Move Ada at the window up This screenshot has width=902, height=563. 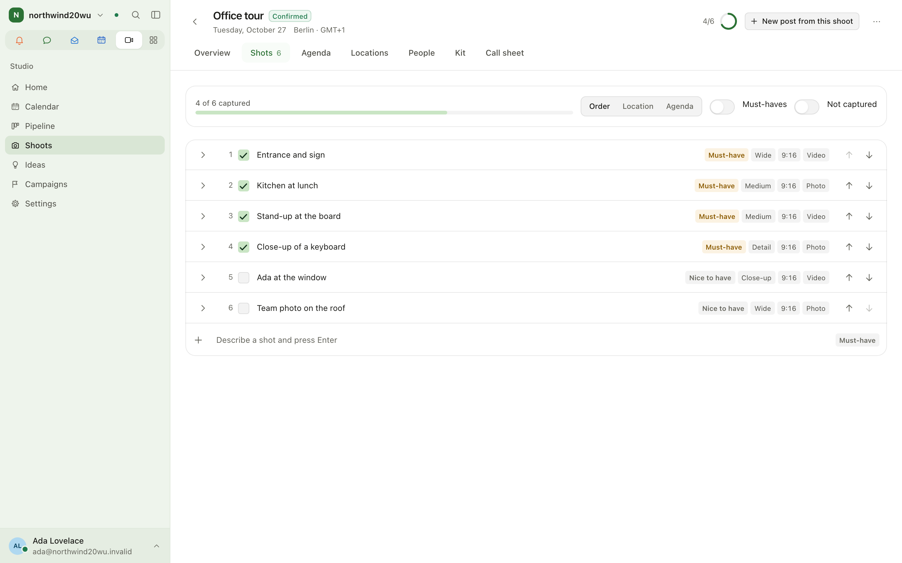[849, 277]
